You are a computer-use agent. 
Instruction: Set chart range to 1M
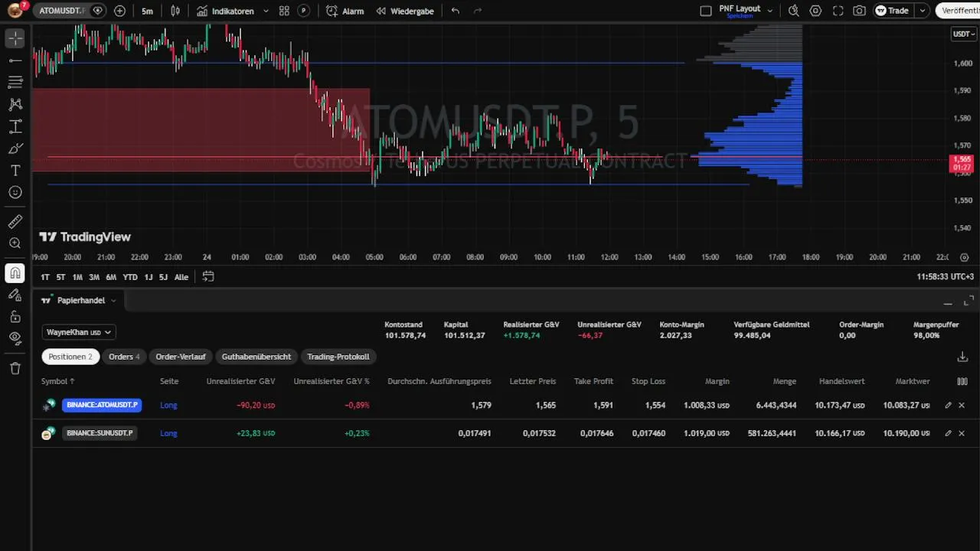click(77, 277)
